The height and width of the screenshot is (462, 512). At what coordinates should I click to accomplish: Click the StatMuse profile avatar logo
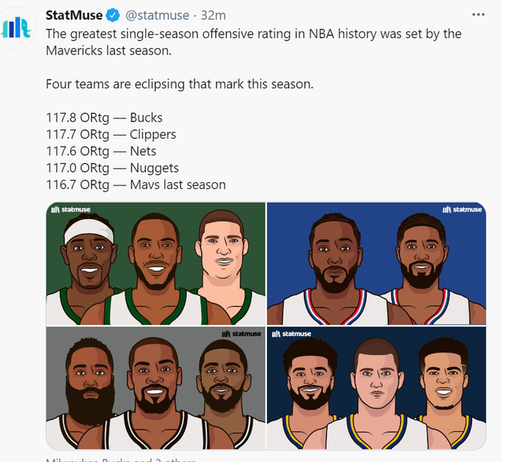click(x=16, y=28)
